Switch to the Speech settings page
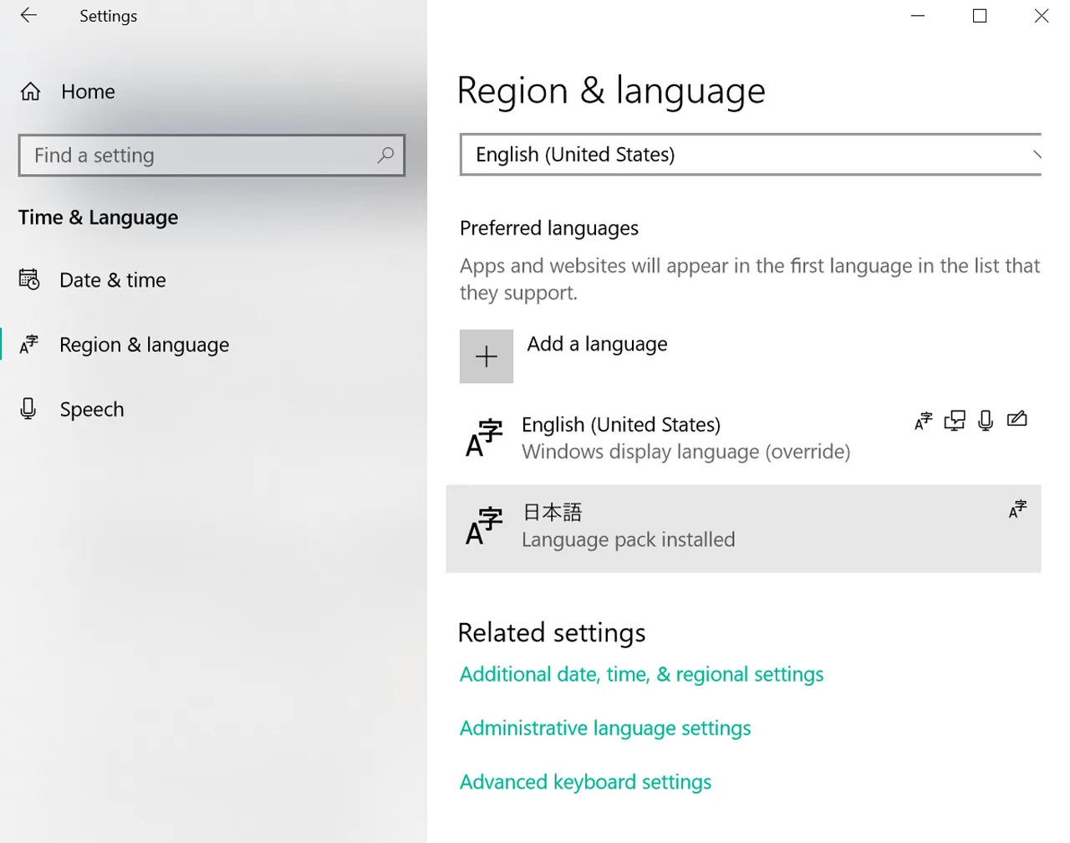This screenshot has height=843, width=1070. tap(92, 409)
